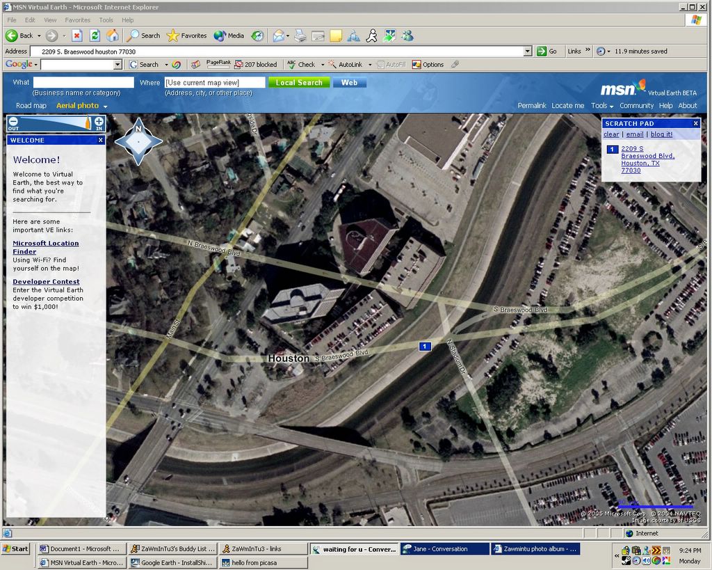Click the browser Address bar field

pyautogui.click(x=277, y=52)
